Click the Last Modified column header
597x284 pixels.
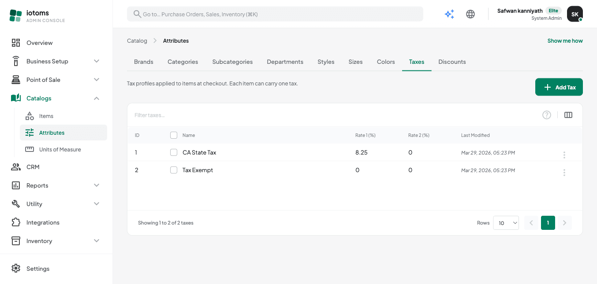(475, 135)
